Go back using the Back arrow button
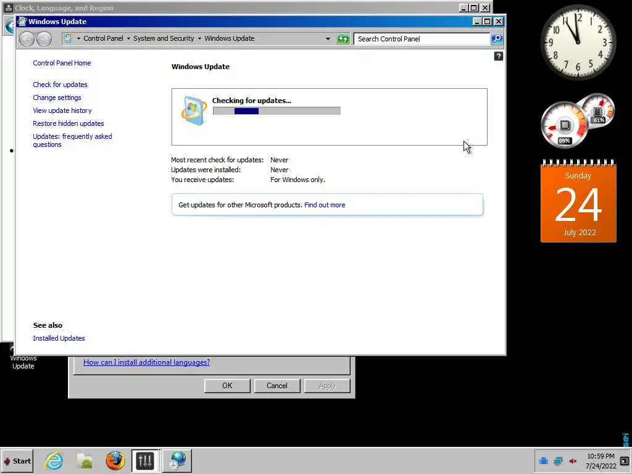Screen dimensions: 632x474 coord(27,39)
